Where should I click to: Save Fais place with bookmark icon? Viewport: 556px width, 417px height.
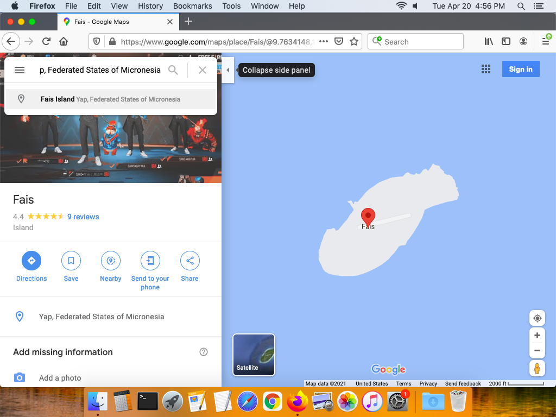pos(71,261)
